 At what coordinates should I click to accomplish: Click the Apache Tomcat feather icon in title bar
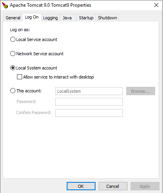point(5,5)
